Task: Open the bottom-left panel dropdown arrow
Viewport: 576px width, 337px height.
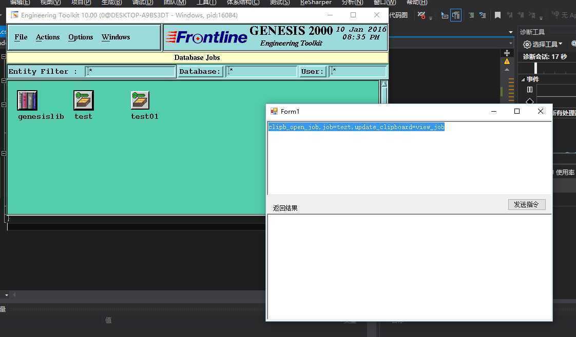Action: (6, 294)
